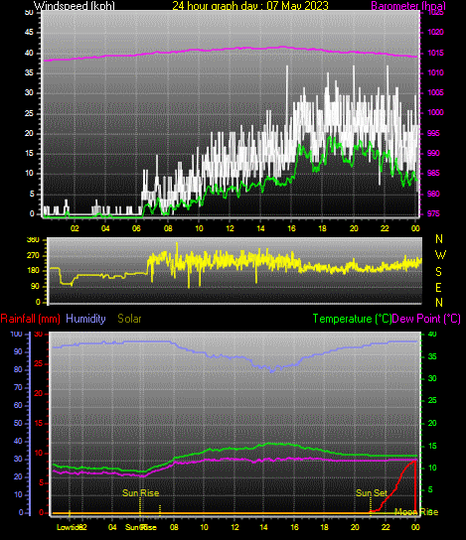466x540 pixels.
Task: Click hour "18" under the windspeed chart
Action: pos(322,228)
